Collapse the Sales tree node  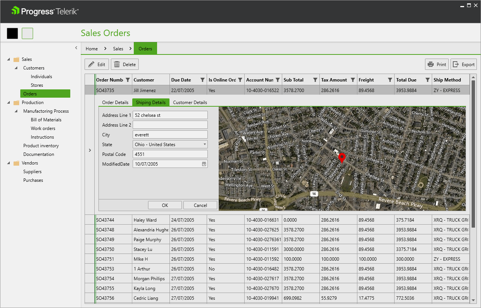(x=8, y=59)
